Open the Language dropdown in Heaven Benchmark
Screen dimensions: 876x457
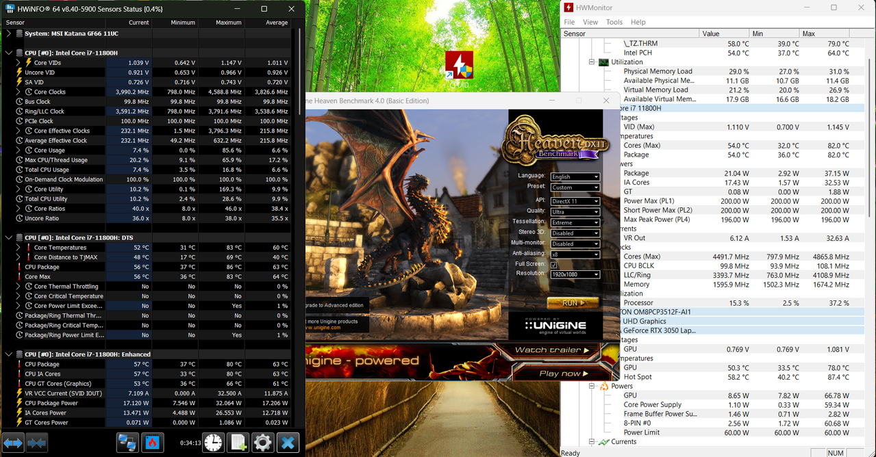[575, 177]
